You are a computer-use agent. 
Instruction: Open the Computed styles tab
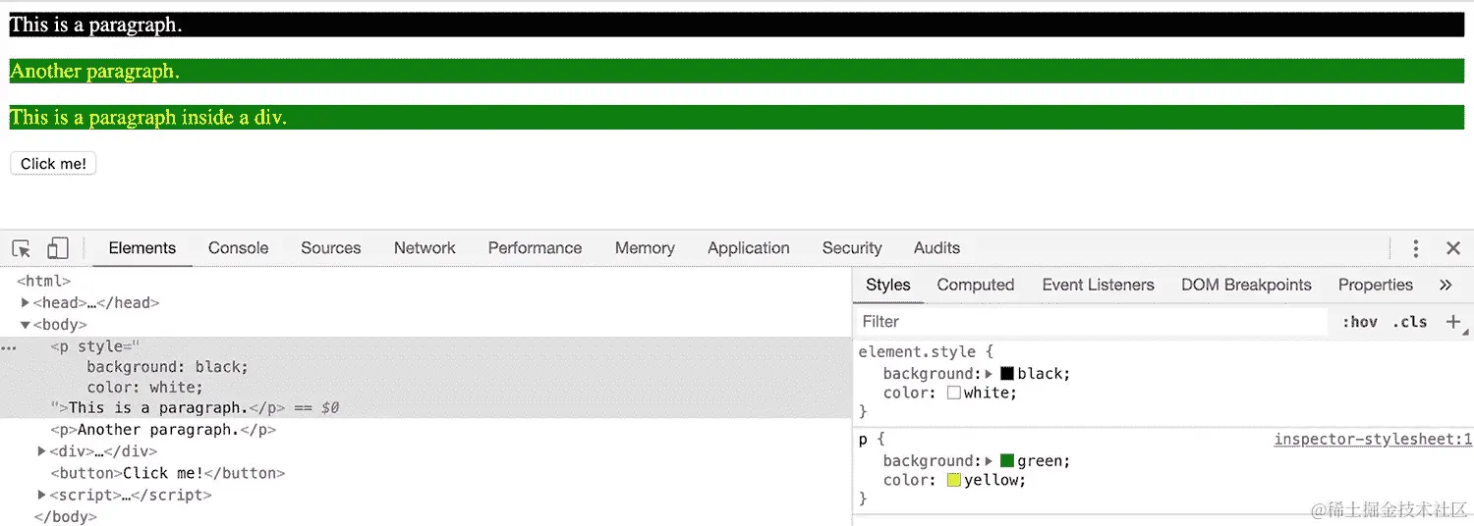tap(975, 285)
